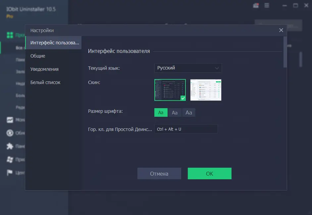312x215 pixels.
Task: Open the toolbox icon in main window title bar
Action: tap(256, 6)
